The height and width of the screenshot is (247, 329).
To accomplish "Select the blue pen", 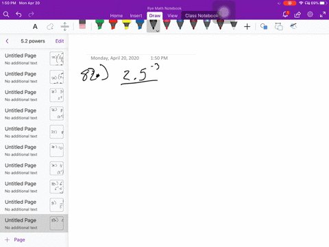I will (x=180, y=25).
